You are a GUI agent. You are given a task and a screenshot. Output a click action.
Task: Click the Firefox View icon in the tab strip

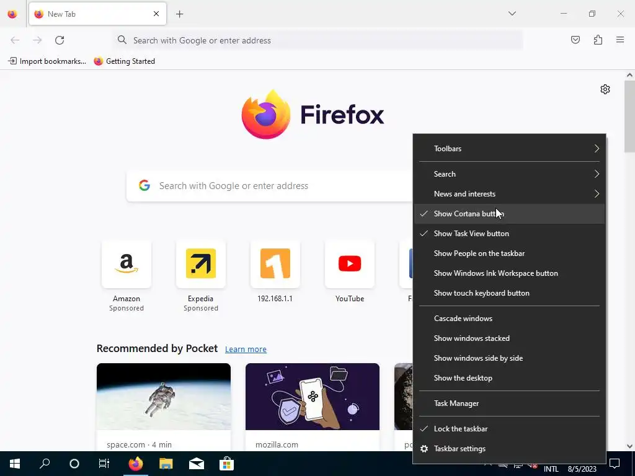(x=12, y=14)
